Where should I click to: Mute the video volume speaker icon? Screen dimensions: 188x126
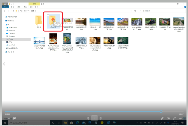[8, 118]
